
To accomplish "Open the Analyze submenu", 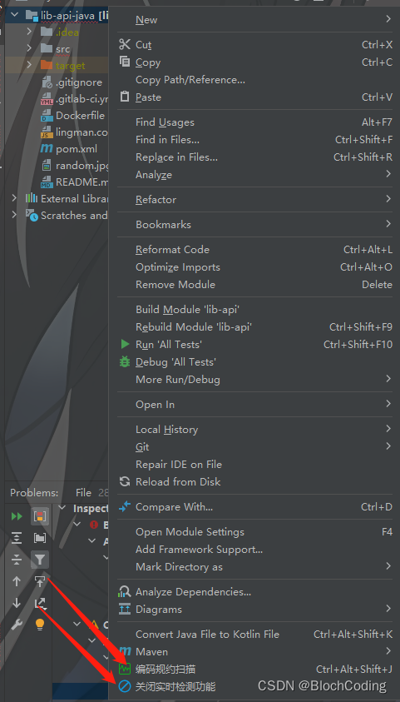I will click(x=254, y=174).
